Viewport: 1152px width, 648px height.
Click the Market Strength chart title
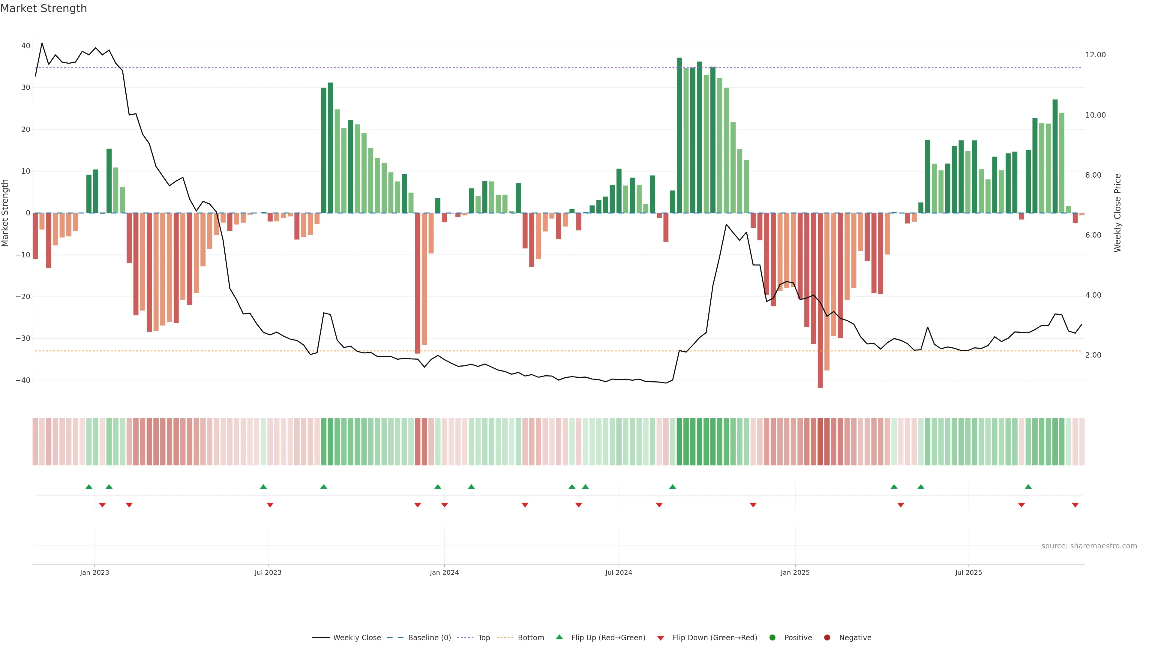pyautogui.click(x=43, y=8)
